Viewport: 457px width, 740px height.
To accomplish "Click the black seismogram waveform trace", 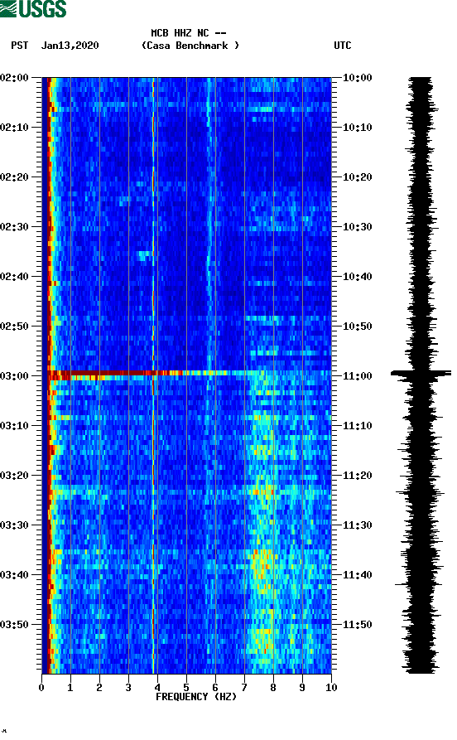I will [421, 375].
